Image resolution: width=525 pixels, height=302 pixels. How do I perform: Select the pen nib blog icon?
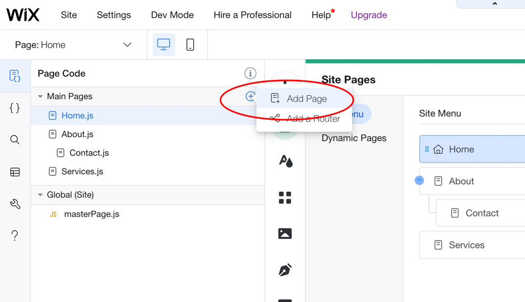pyautogui.click(x=285, y=270)
